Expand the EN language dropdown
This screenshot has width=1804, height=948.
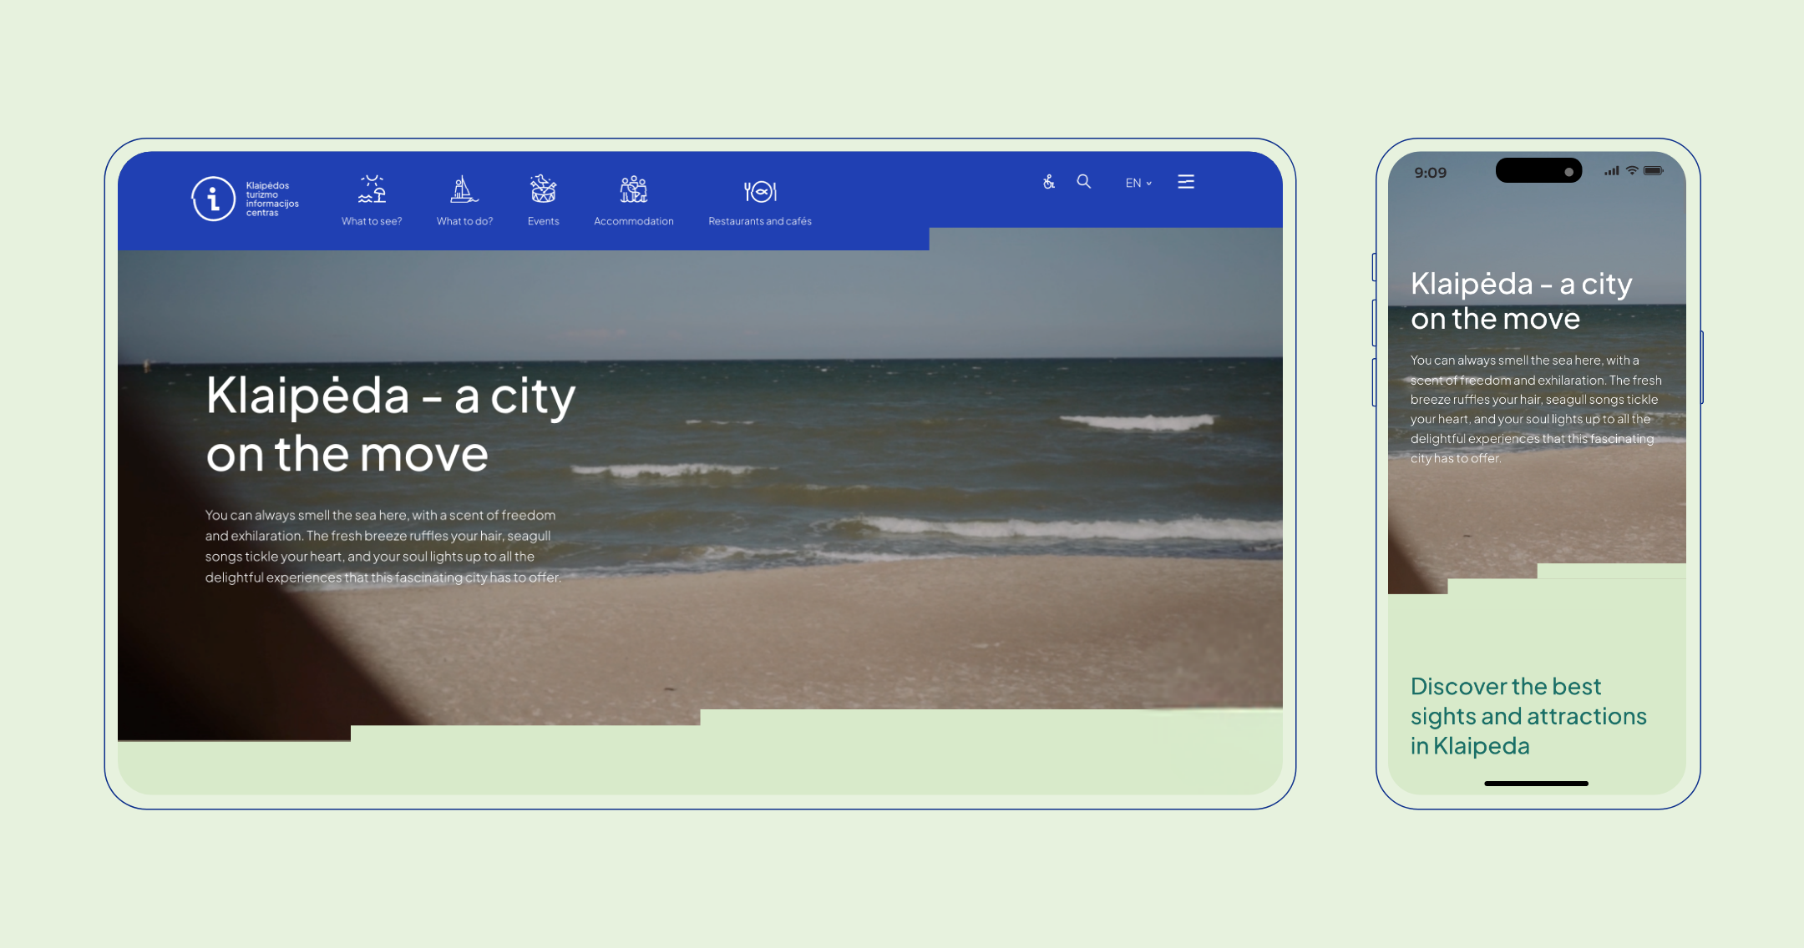coord(1138,183)
